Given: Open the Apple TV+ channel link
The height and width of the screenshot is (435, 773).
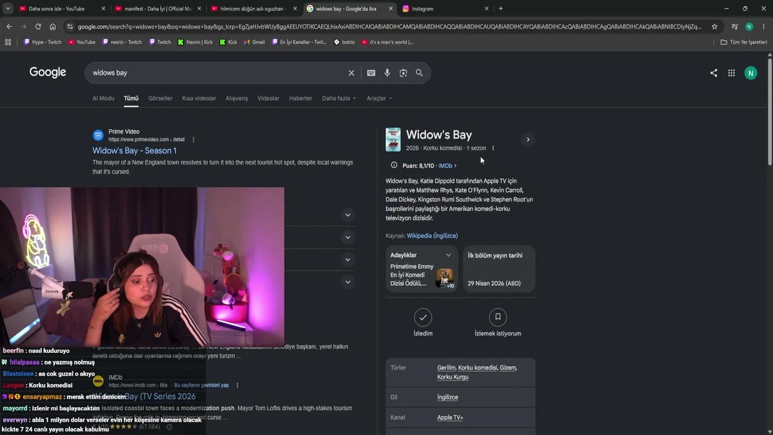Looking at the screenshot, I should point(450,417).
